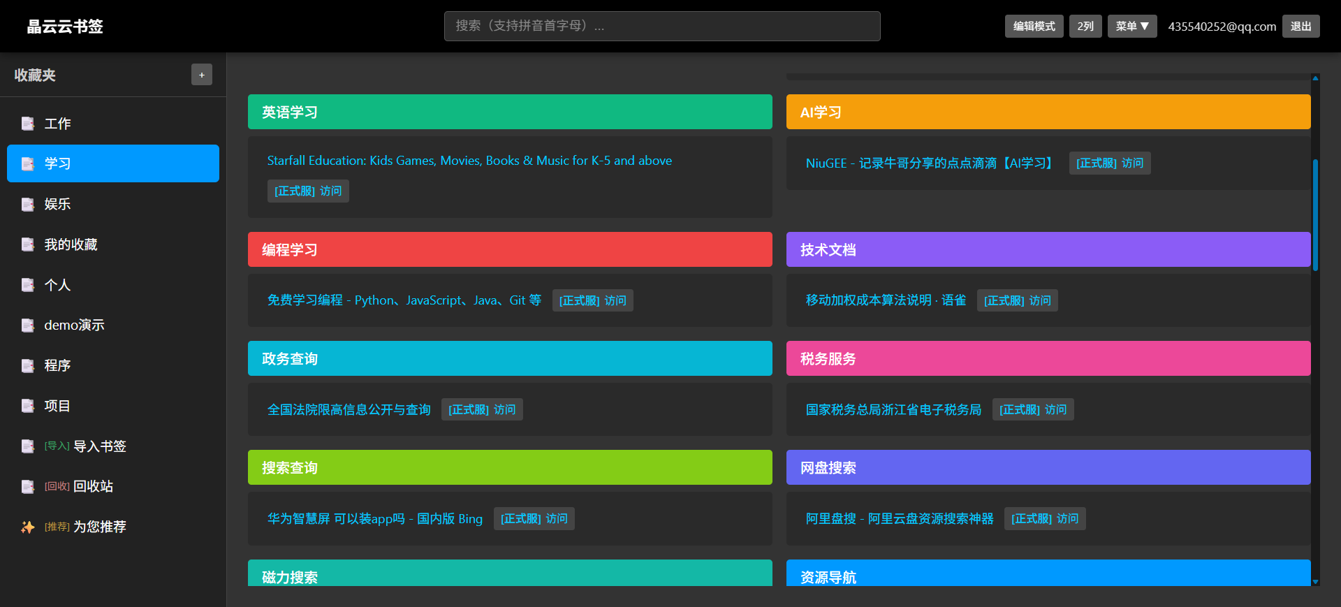
Task: Click 访问 button next to NiuGEE
Action: click(1110, 163)
